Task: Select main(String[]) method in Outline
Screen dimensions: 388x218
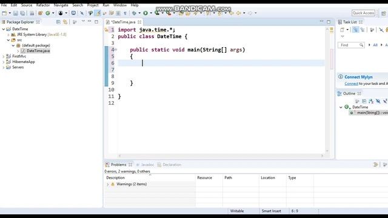Action: click(369, 113)
